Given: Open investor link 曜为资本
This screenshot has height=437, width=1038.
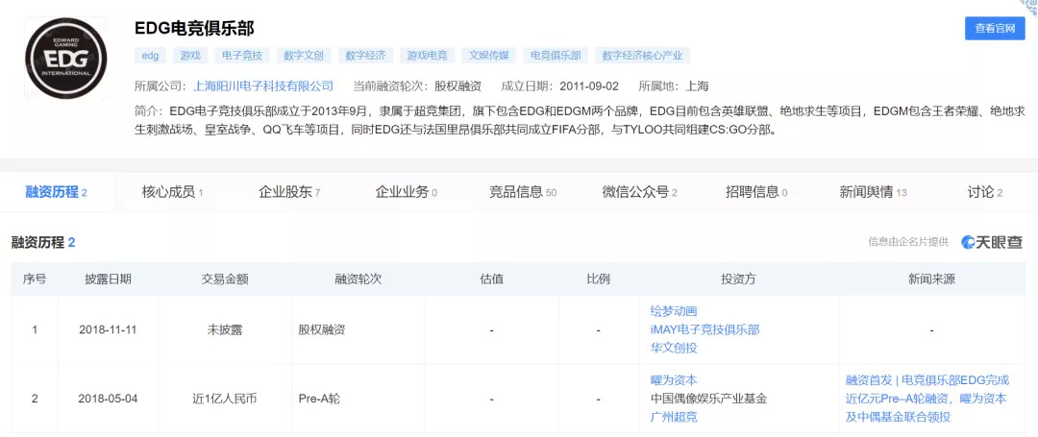Looking at the screenshot, I should click(673, 380).
